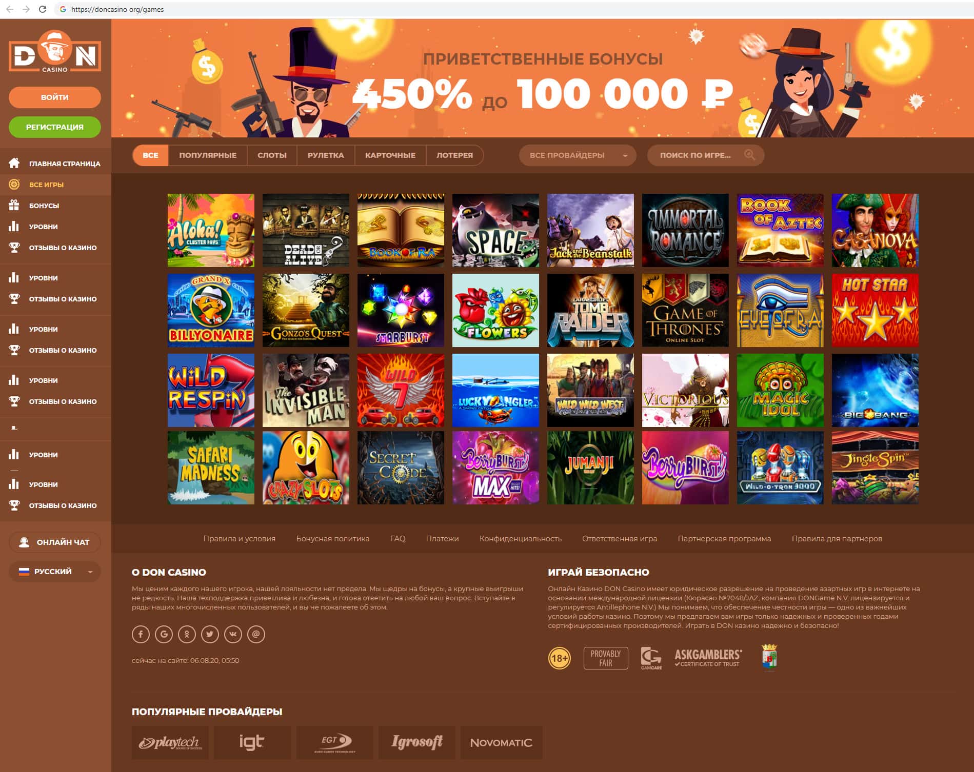
Task: Click the Odnoklassniki social icon
Action: coord(187,634)
